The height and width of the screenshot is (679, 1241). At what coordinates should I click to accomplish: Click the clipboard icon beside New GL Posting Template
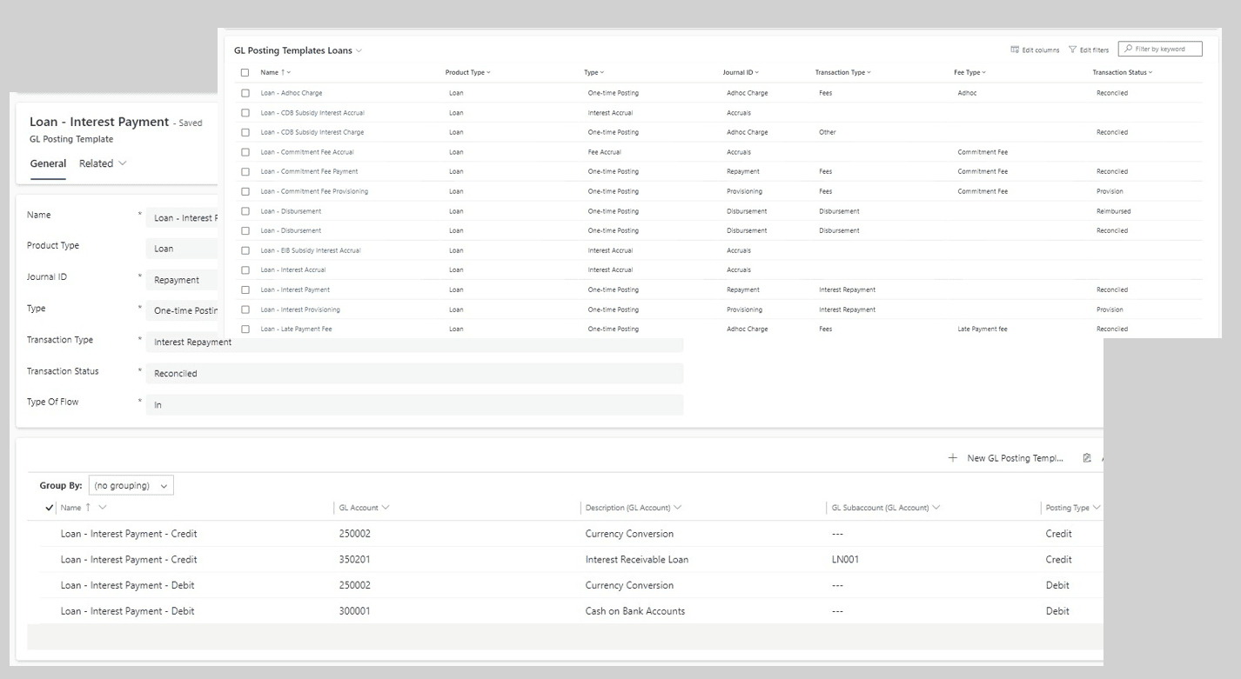1087,458
